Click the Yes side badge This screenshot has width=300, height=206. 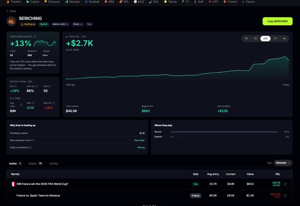195,184
